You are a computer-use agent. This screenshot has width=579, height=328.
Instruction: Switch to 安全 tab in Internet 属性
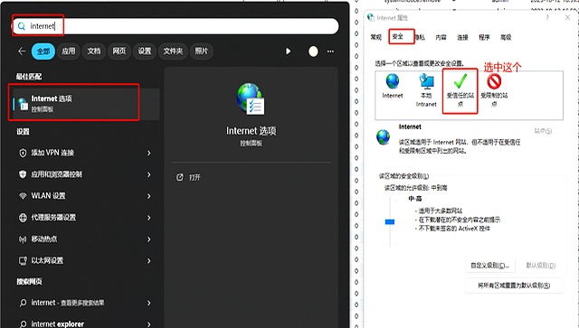point(398,37)
